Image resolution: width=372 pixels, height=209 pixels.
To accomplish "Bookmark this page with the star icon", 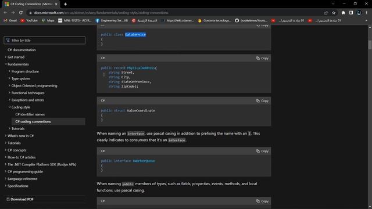I will (334, 13).
